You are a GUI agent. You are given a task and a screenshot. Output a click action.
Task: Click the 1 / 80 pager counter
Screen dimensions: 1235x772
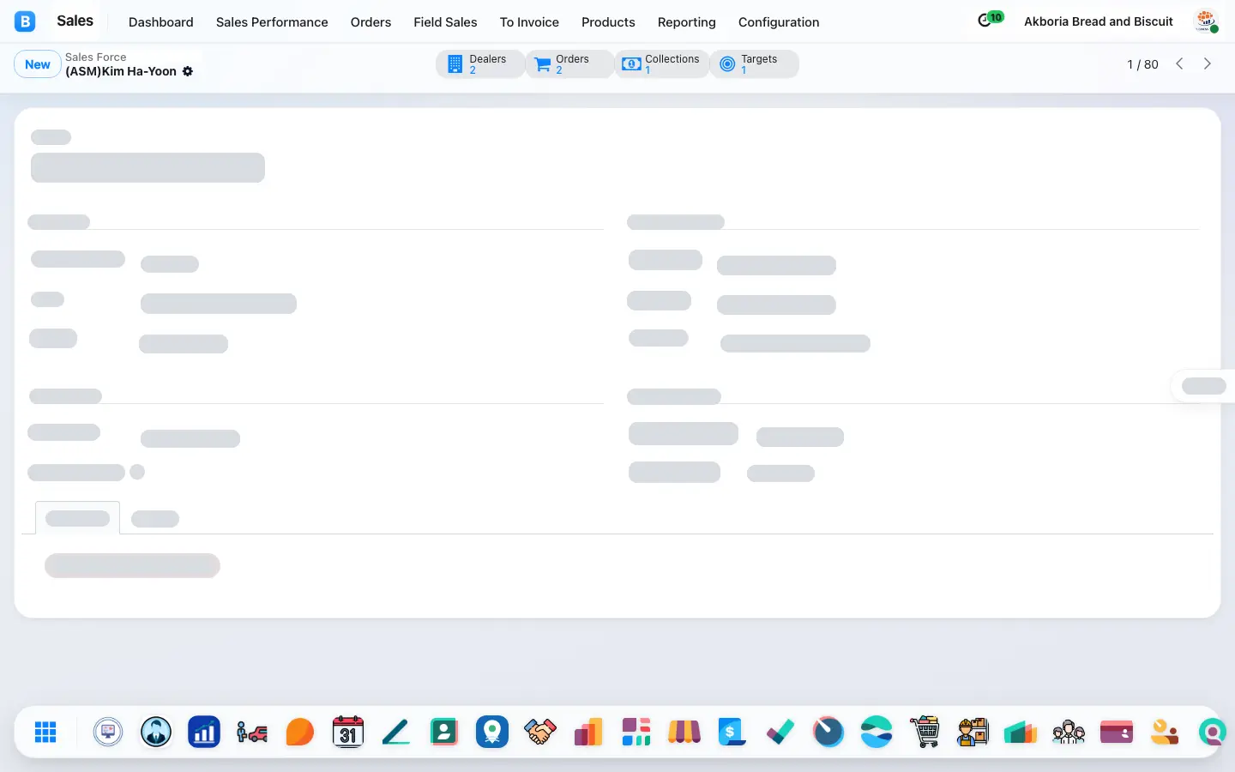pyautogui.click(x=1142, y=64)
